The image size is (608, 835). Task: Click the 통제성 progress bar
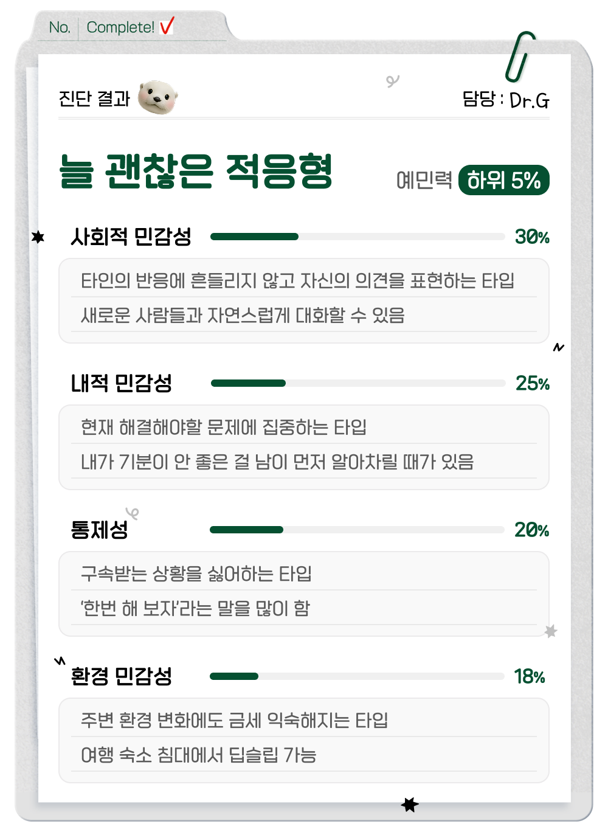click(x=358, y=530)
